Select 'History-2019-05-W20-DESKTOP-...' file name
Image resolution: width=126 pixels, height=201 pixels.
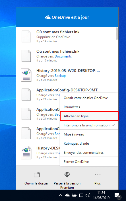[68, 71]
